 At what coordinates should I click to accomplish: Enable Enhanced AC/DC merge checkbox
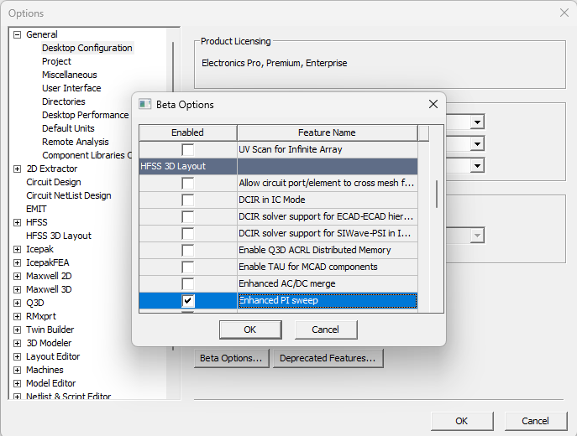(187, 283)
